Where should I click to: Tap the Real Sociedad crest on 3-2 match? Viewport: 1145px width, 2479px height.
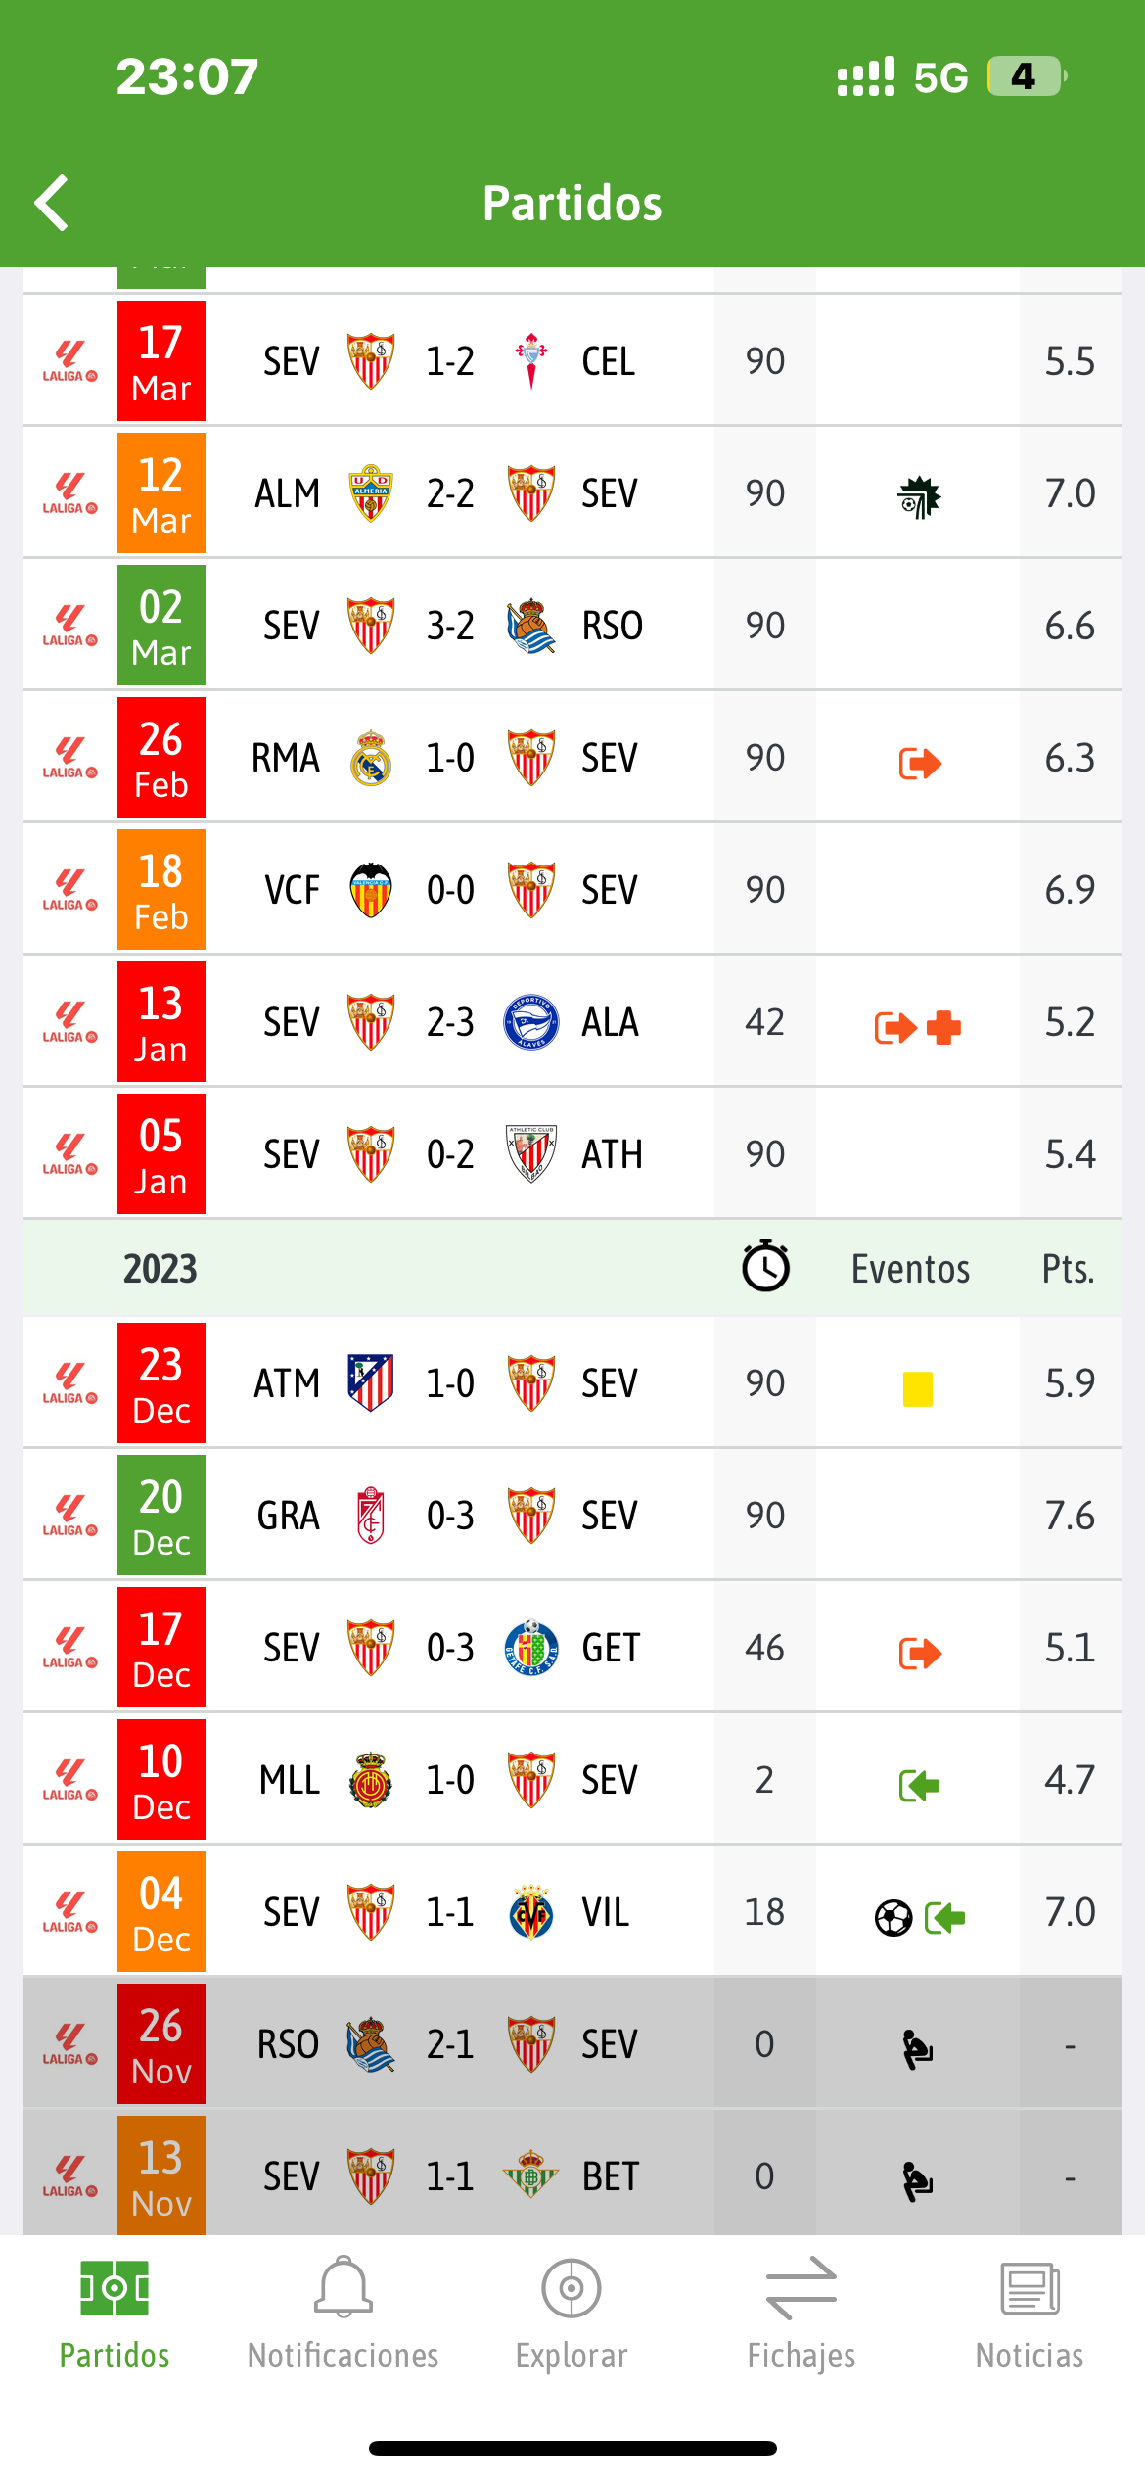click(x=531, y=626)
